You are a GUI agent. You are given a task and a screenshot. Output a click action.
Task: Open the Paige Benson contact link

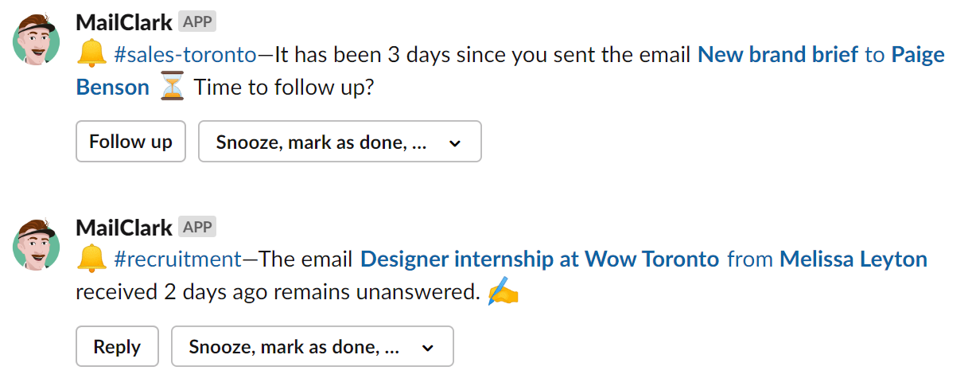click(x=511, y=71)
